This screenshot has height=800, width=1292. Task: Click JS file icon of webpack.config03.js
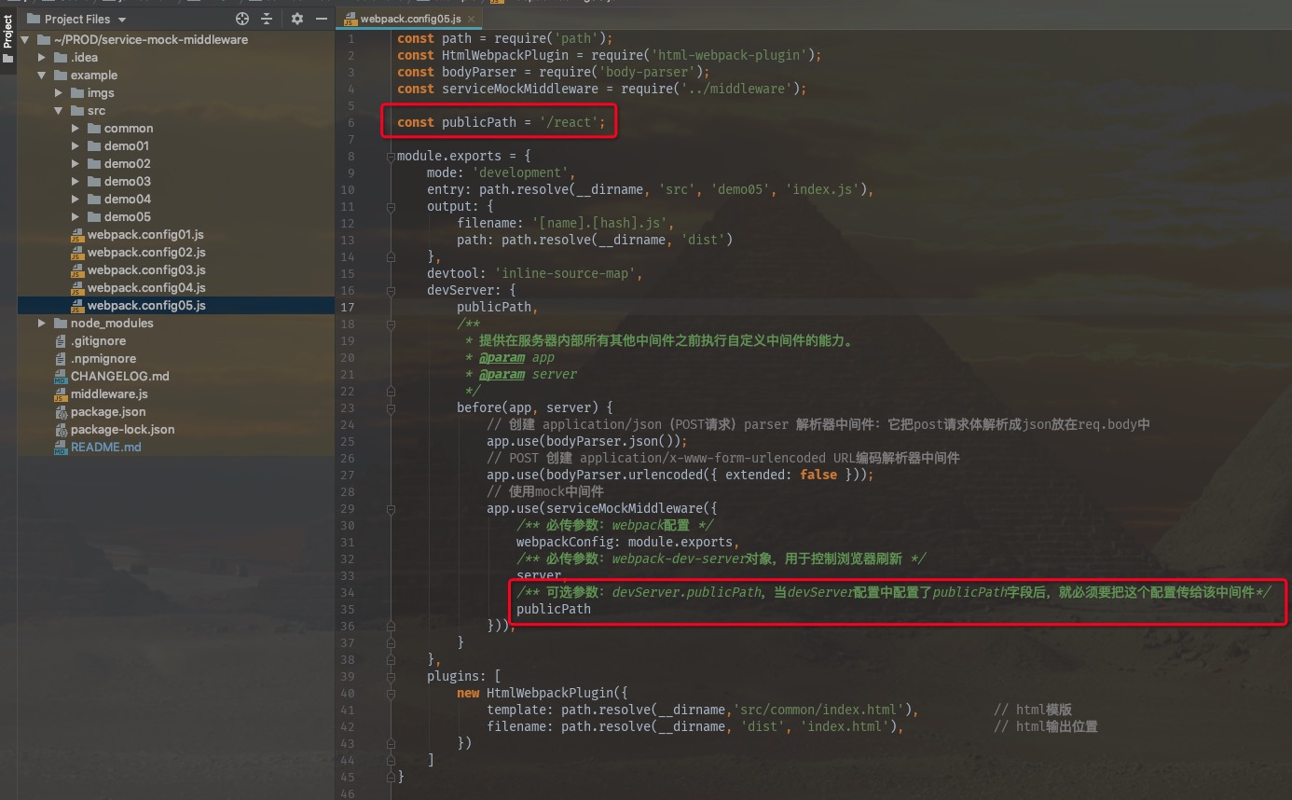[77, 270]
